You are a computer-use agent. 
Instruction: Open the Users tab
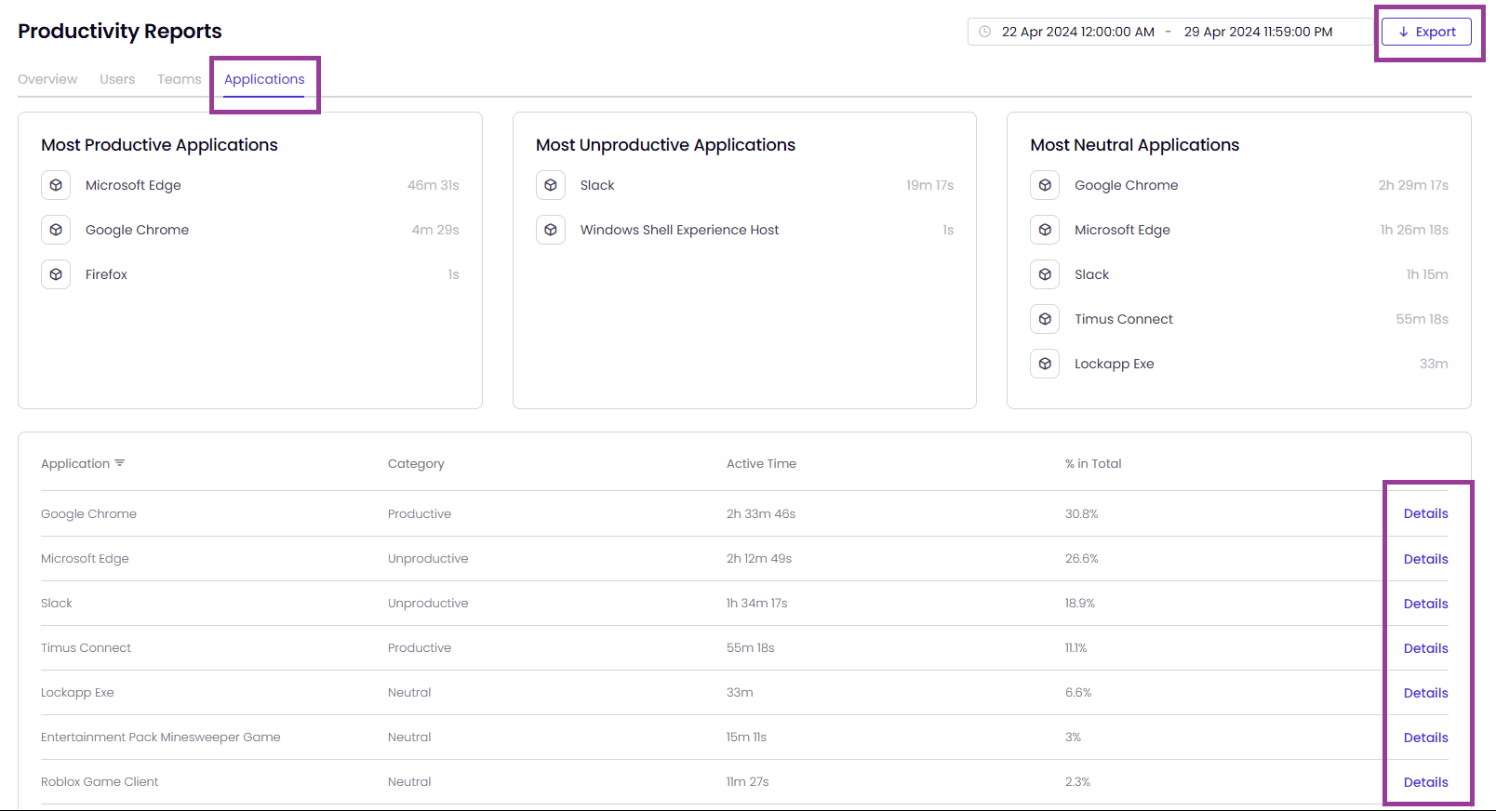(117, 79)
